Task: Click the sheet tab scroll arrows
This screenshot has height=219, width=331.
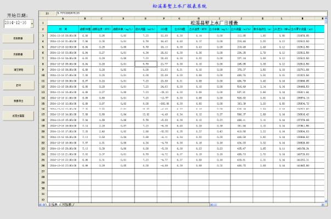Action: point(41,204)
